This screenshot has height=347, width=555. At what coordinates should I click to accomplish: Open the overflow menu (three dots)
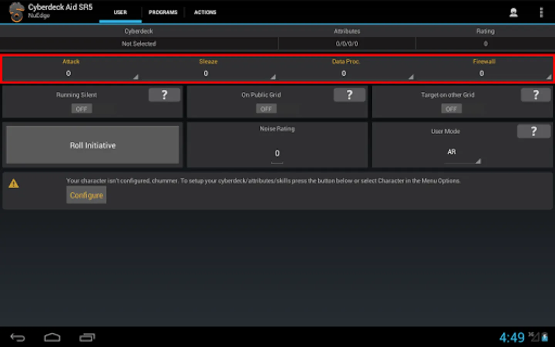point(541,12)
